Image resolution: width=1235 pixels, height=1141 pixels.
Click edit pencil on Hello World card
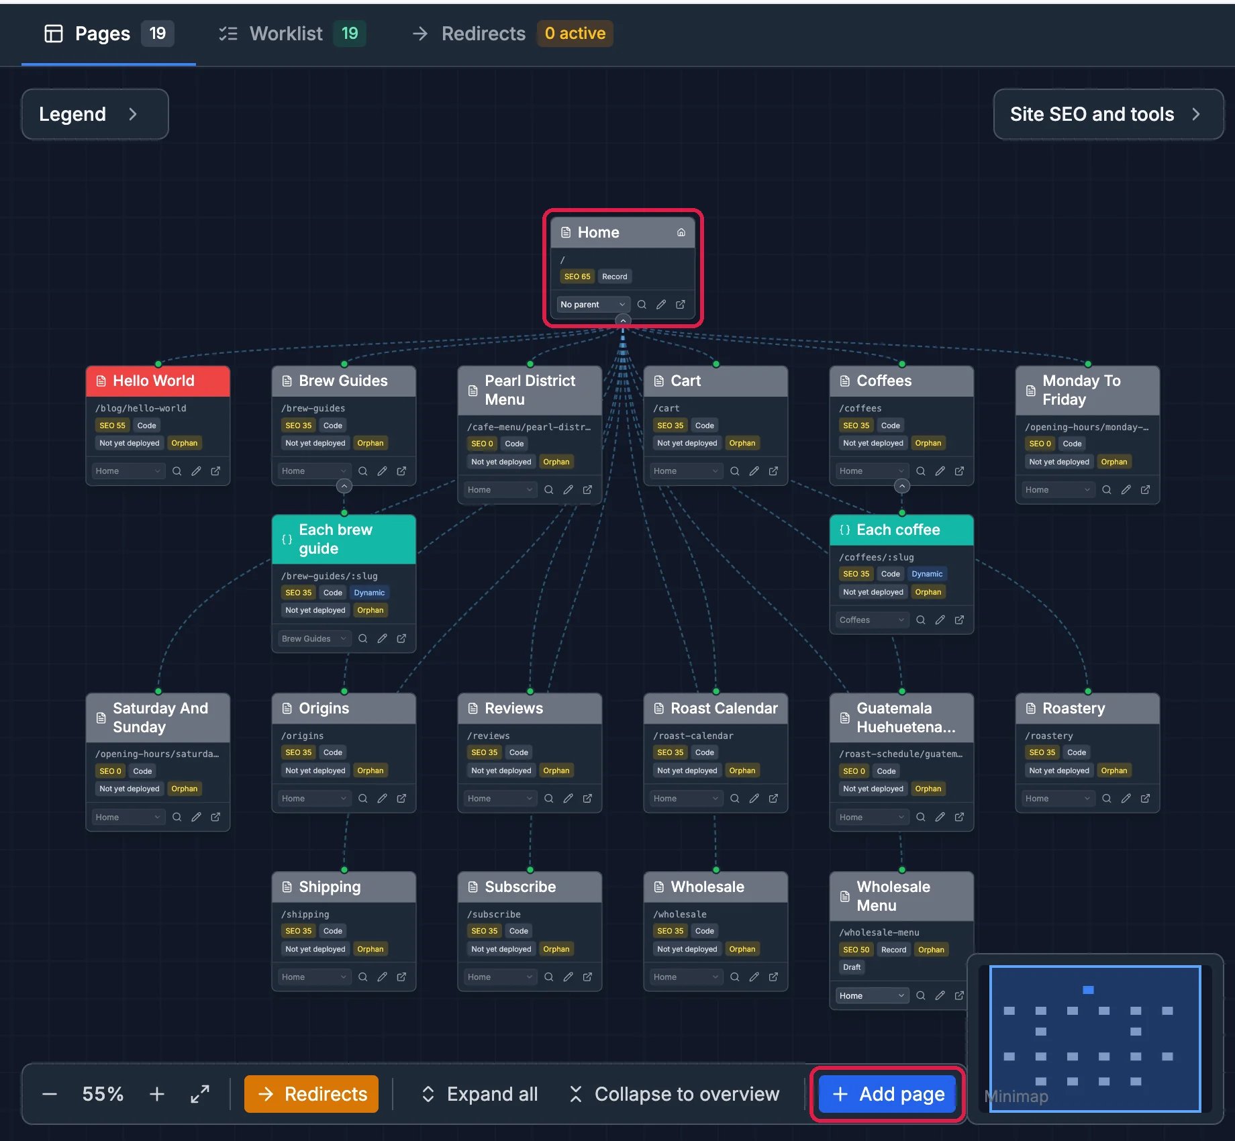(x=196, y=471)
